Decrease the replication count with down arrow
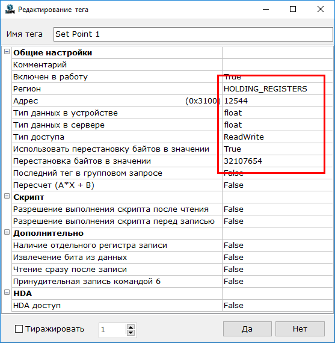Viewport: 335px width, 343px height. click(x=131, y=333)
